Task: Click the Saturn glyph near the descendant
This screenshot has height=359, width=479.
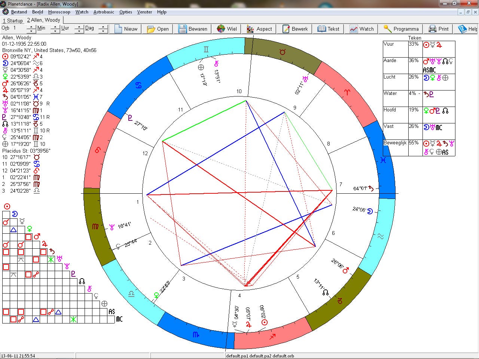Action: point(371,188)
